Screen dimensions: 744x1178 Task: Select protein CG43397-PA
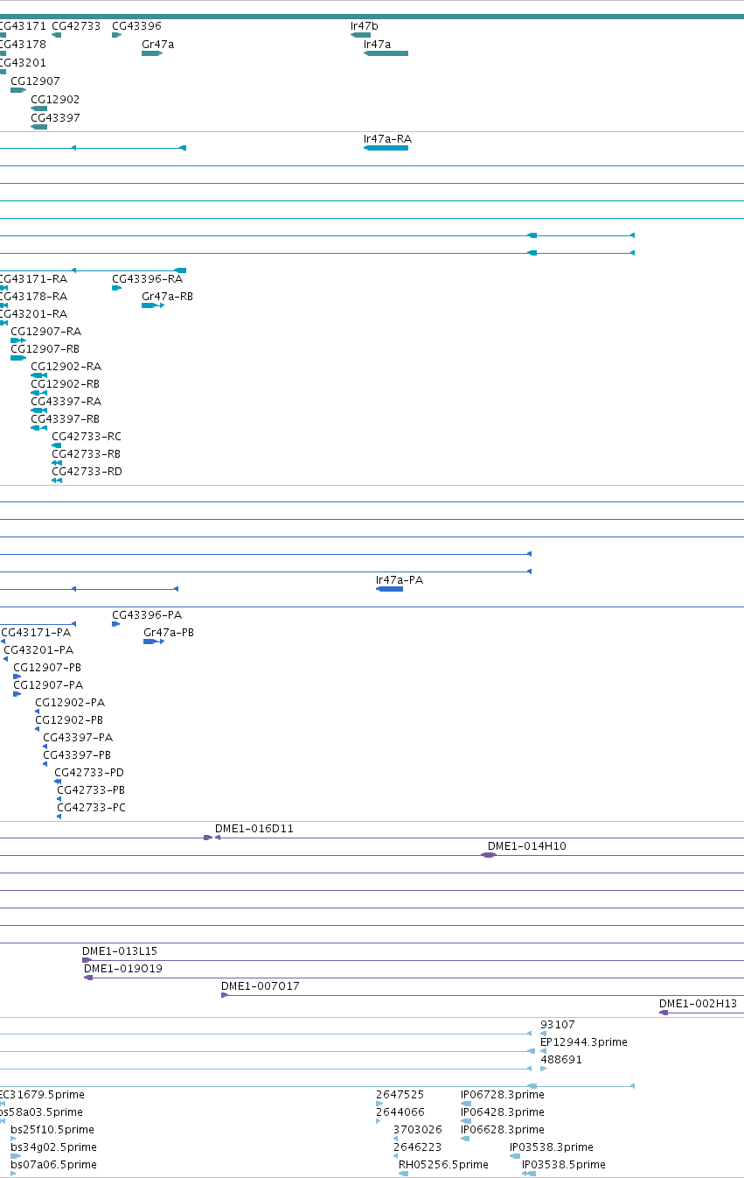click(x=78, y=737)
